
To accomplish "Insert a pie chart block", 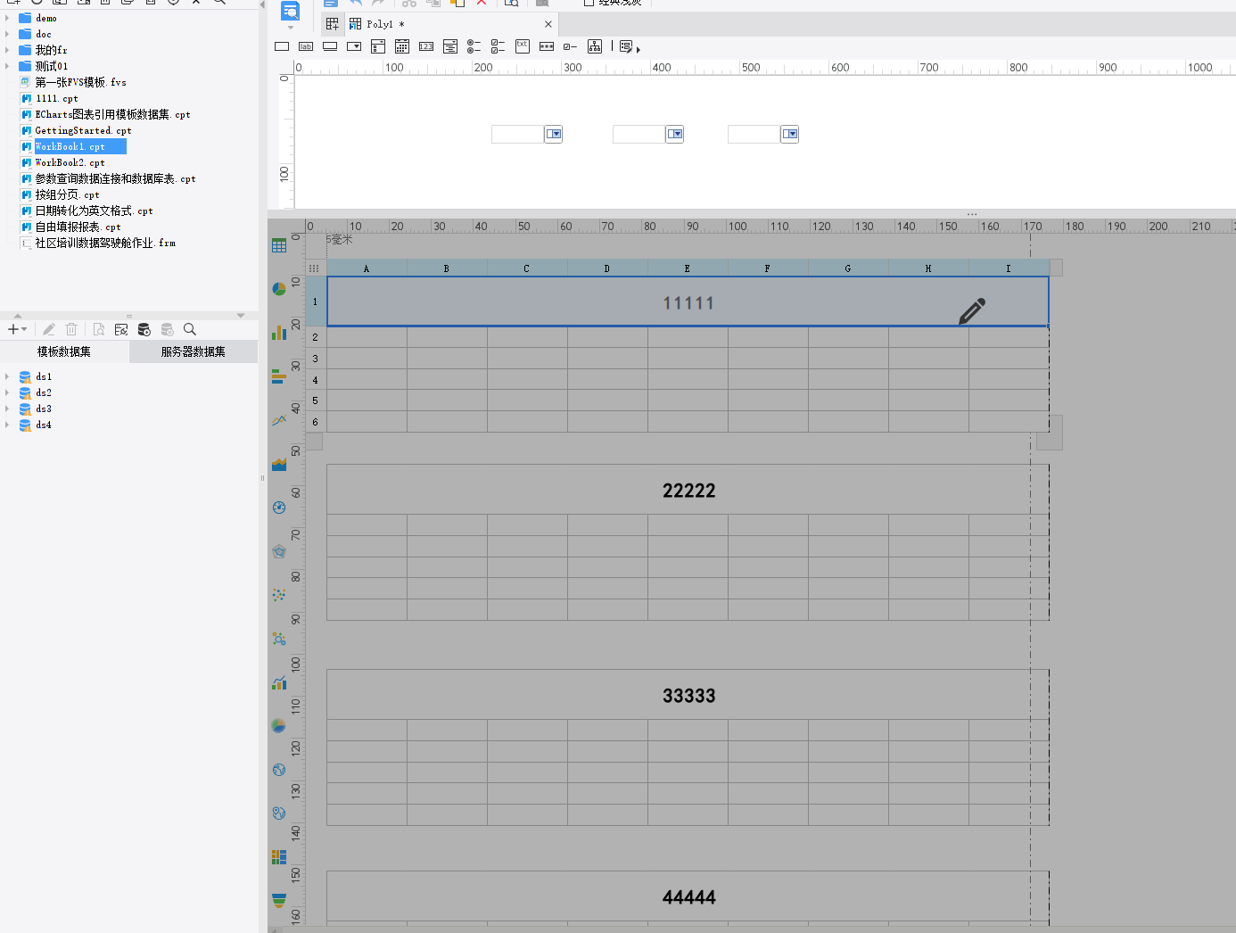I will point(279,289).
